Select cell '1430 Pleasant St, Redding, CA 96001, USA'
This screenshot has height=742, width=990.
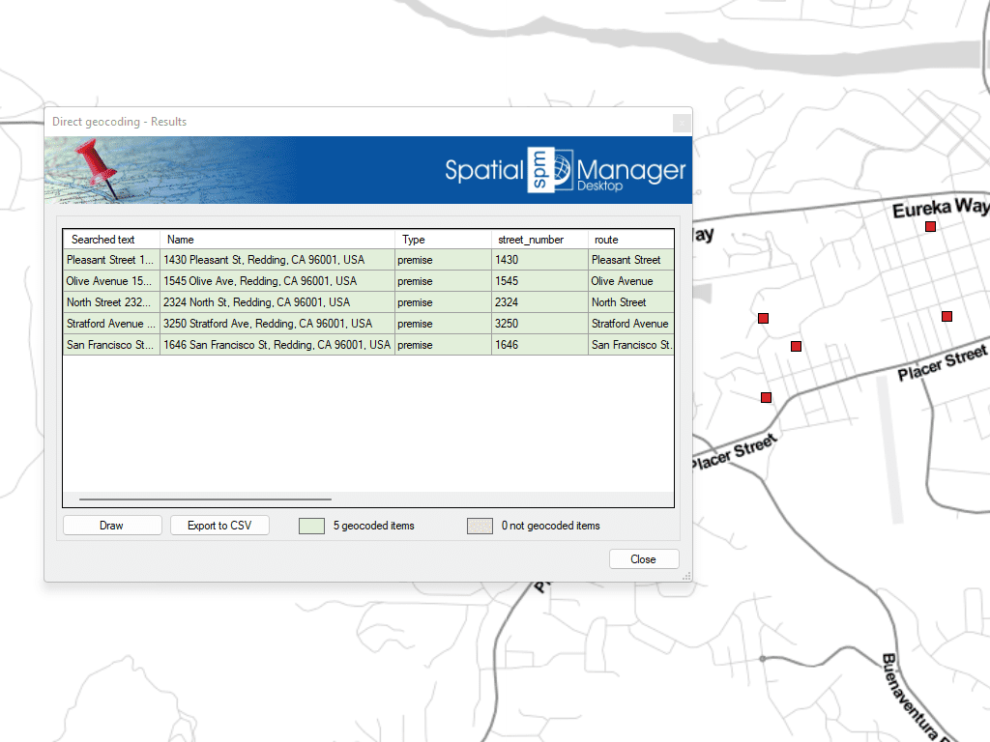[277, 260]
